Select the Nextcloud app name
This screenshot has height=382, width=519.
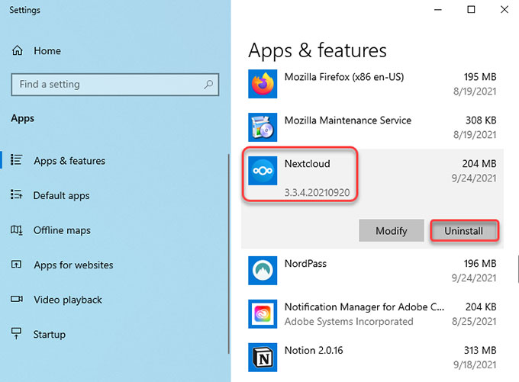click(307, 163)
